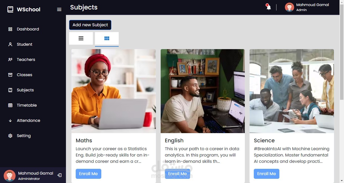
Task: Click the English course thumbnail image
Action: (202, 91)
